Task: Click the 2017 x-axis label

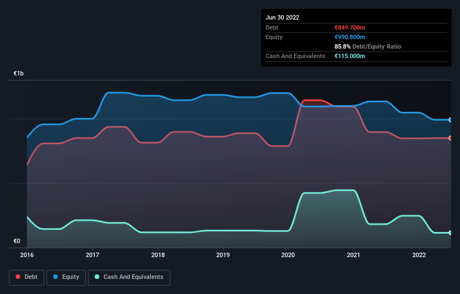Action: pyautogui.click(x=92, y=255)
